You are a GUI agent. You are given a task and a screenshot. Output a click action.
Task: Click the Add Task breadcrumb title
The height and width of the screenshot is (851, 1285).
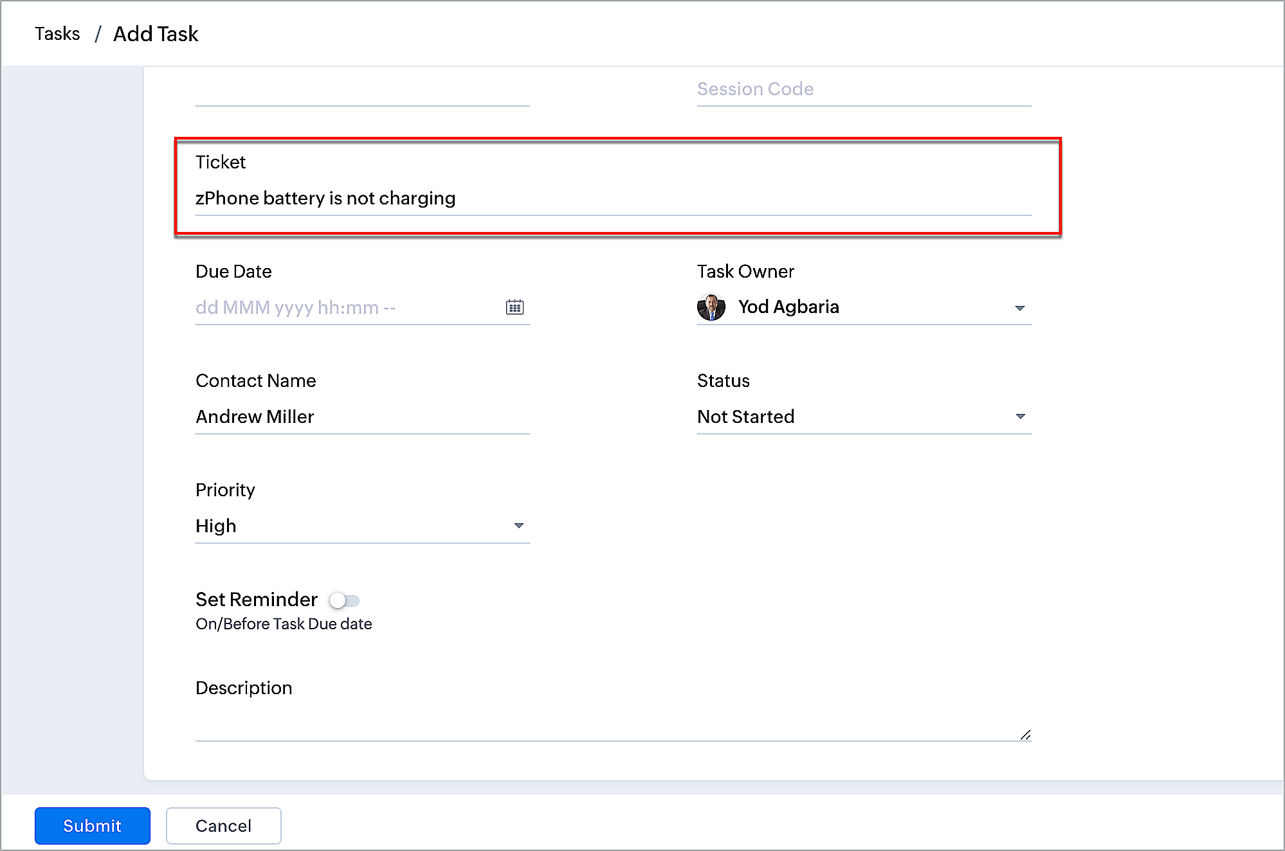point(156,33)
